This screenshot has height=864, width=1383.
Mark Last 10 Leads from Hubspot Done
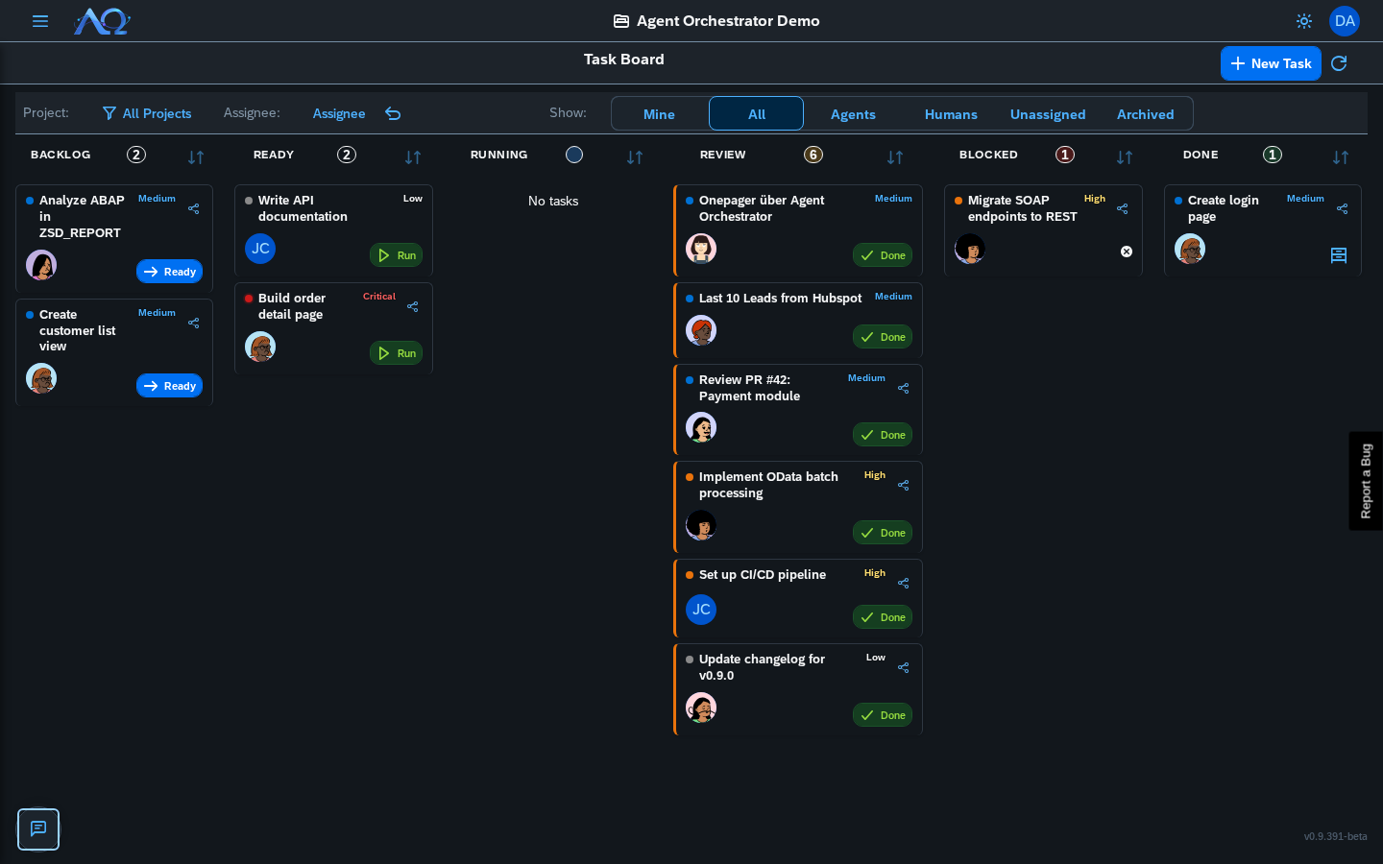pyautogui.click(x=883, y=337)
